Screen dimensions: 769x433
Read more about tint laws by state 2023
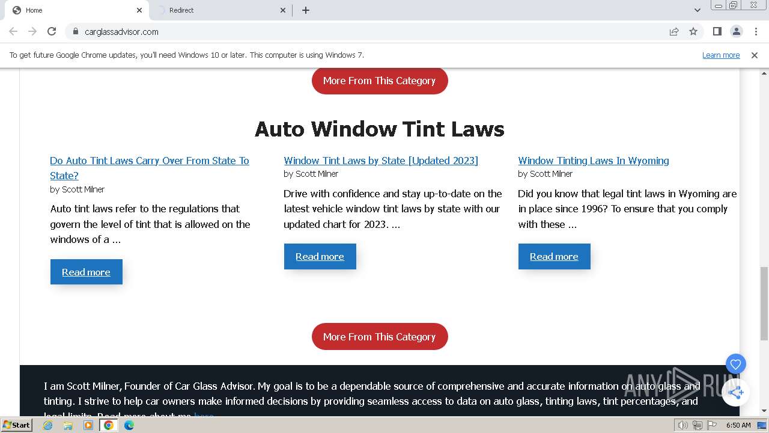point(320,256)
